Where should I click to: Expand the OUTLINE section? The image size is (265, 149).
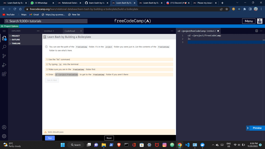tap(25, 40)
